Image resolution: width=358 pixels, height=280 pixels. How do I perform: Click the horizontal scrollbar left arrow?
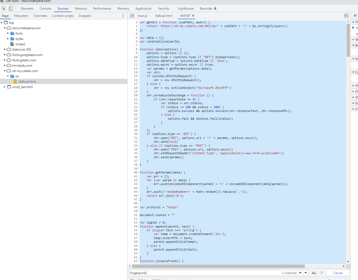(x=130, y=266)
